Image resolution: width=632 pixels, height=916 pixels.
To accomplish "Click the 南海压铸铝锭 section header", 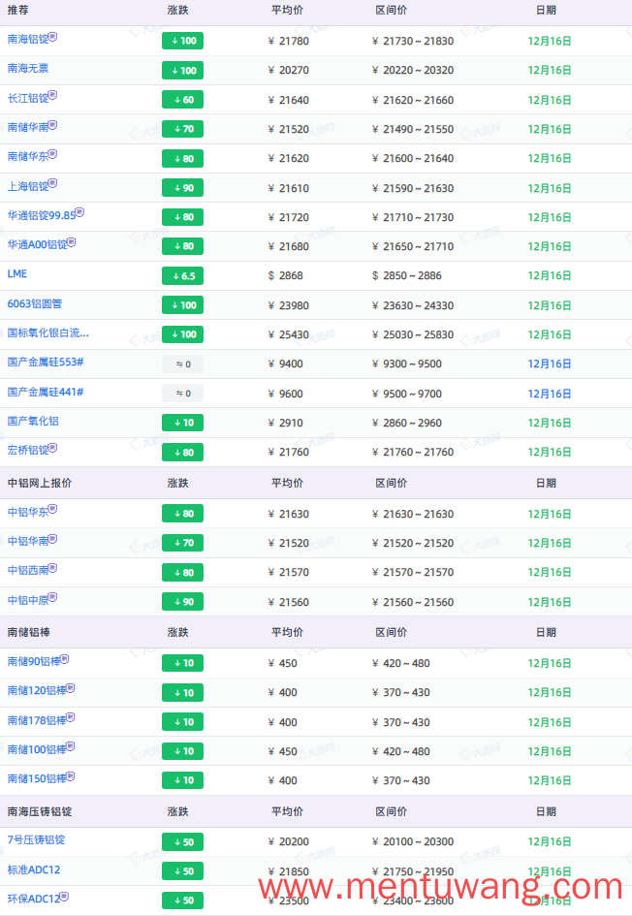I will (x=39, y=811).
